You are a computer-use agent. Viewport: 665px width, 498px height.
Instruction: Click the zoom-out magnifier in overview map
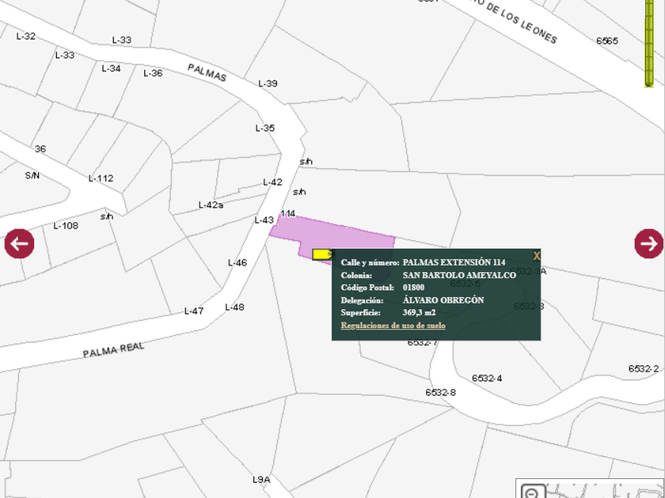point(532,492)
